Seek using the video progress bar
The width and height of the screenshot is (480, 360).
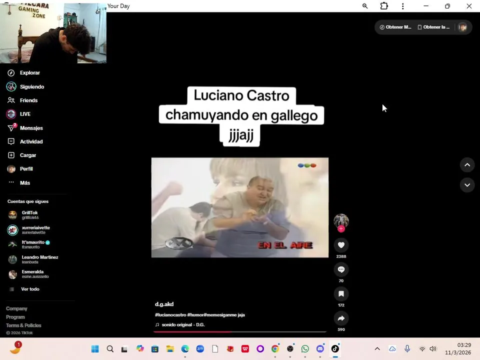point(239,331)
